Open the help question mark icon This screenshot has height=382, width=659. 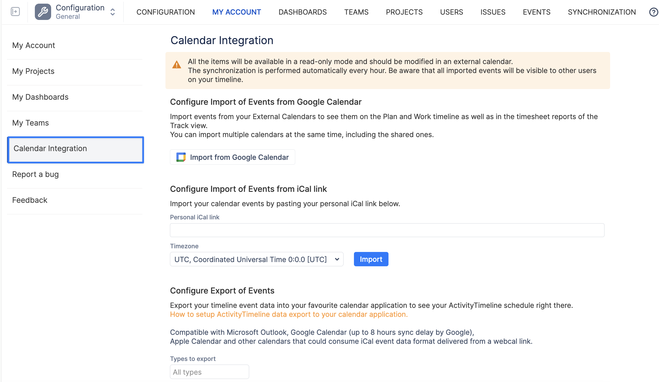pyautogui.click(x=654, y=12)
